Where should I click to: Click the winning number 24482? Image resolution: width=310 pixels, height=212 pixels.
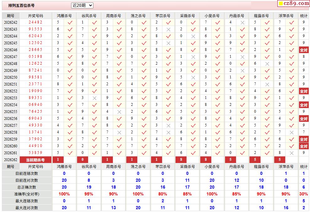point(36,22)
